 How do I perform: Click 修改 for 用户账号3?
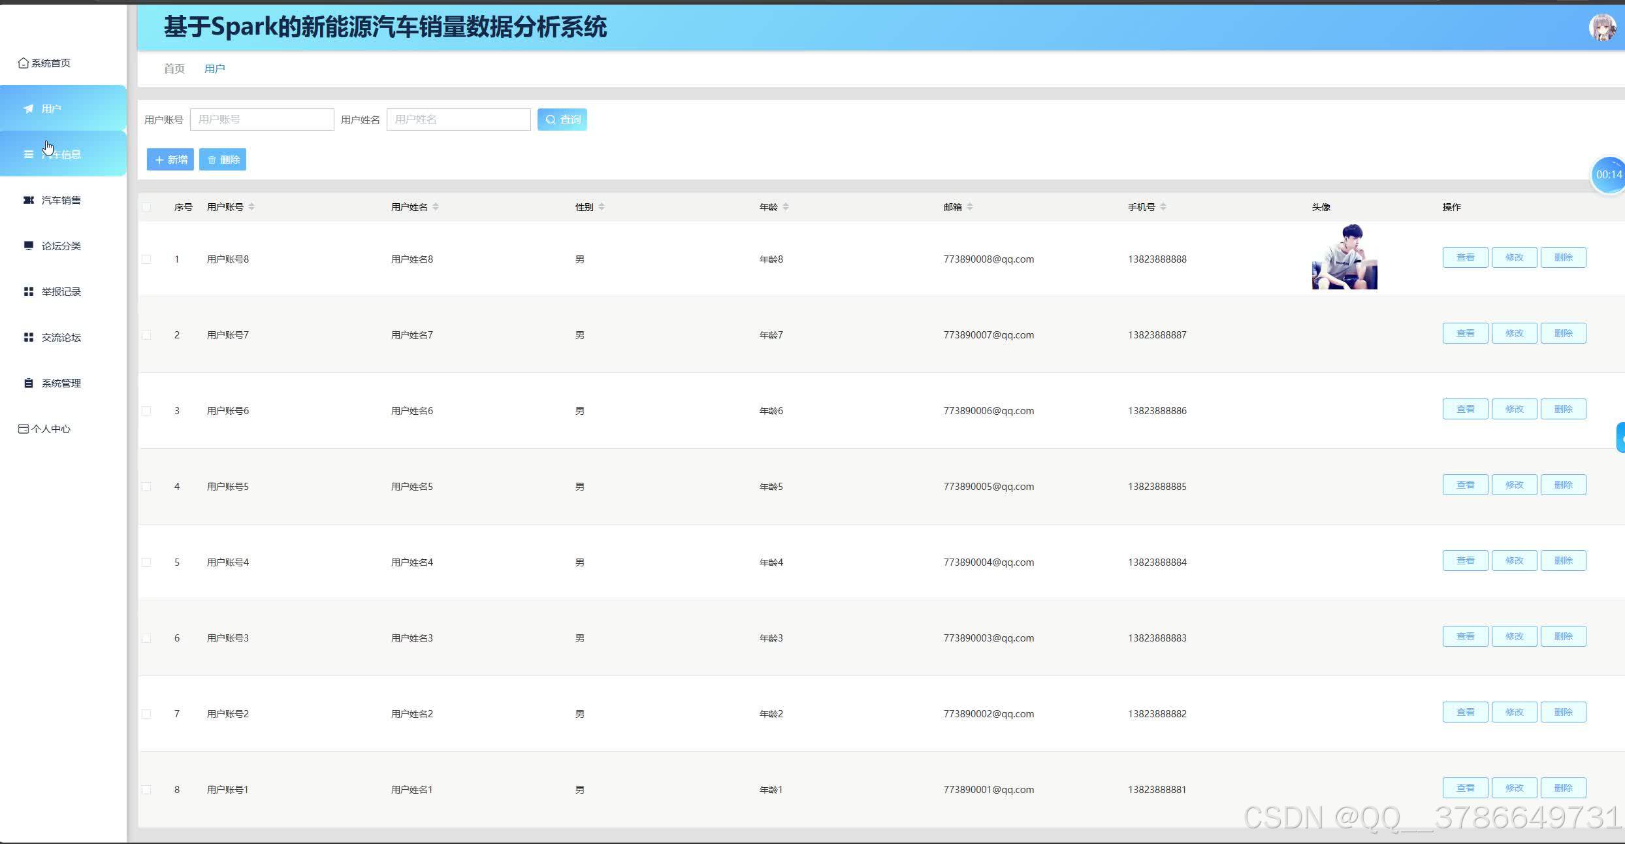tap(1515, 636)
